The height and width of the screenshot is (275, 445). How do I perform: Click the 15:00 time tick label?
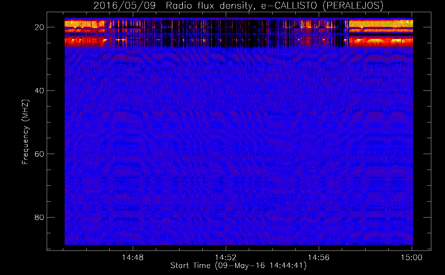[x=412, y=257]
